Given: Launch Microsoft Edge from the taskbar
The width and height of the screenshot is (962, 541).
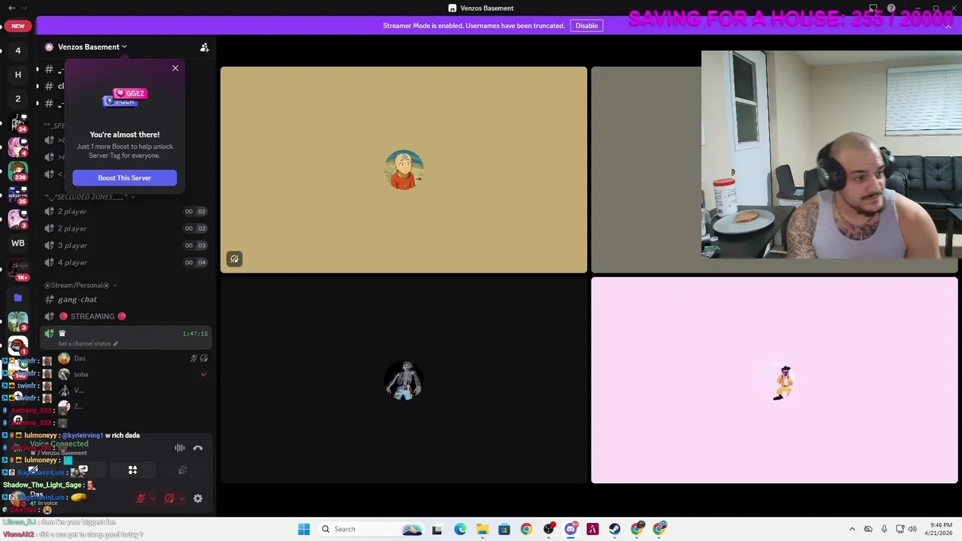Looking at the screenshot, I should (x=460, y=529).
